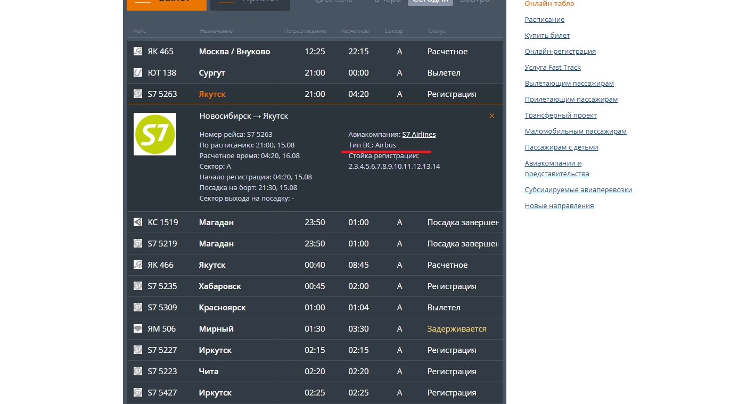Click the S7 icon beside flight S7 5427
Image resolution: width=755 pixels, height=404 pixels.
[138, 393]
